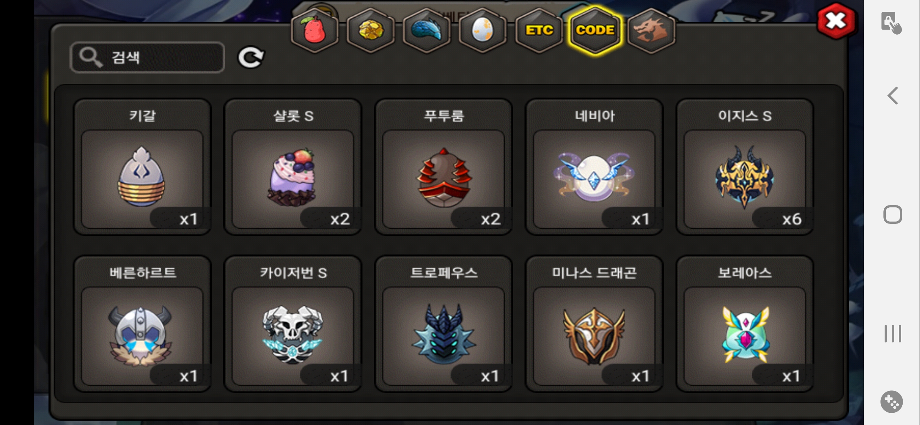Screen dimensions: 920x425
Task: Select the CODE tab
Action: tap(595, 30)
